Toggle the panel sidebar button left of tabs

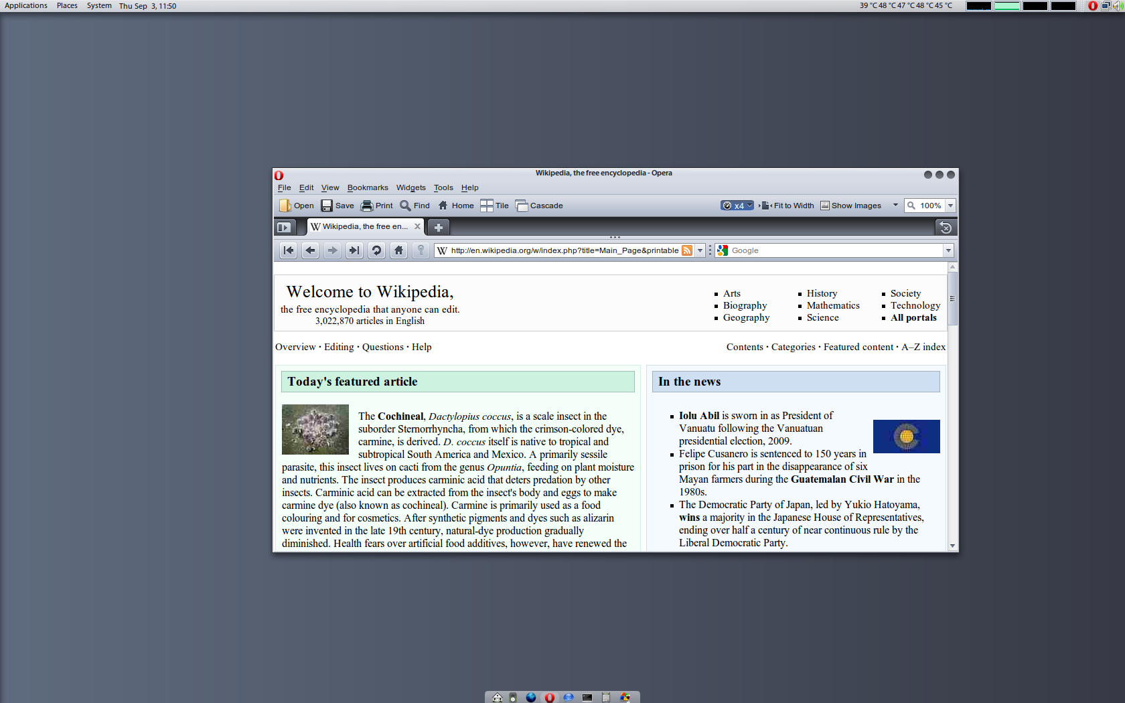(x=284, y=227)
